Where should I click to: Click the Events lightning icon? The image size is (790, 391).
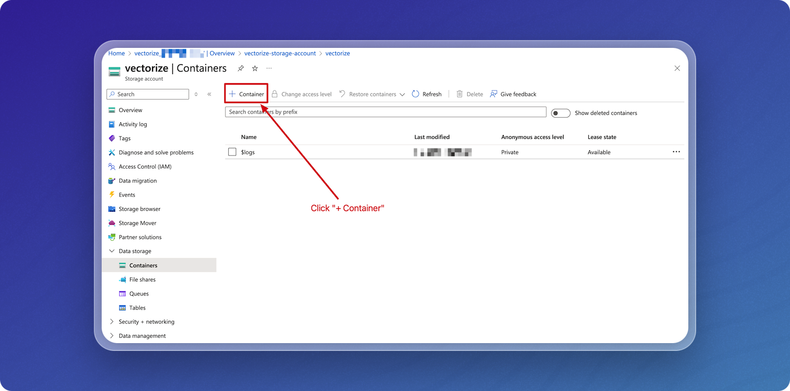tap(112, 195)
